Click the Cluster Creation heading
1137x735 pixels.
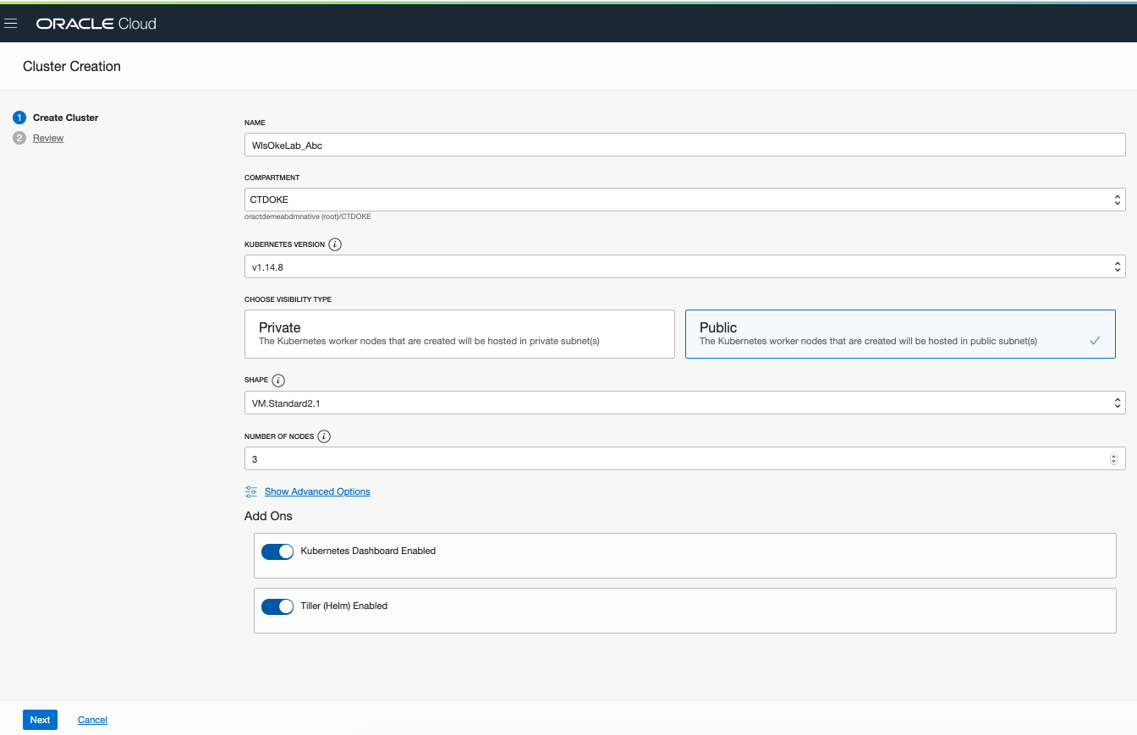click(x=72, y=66)
